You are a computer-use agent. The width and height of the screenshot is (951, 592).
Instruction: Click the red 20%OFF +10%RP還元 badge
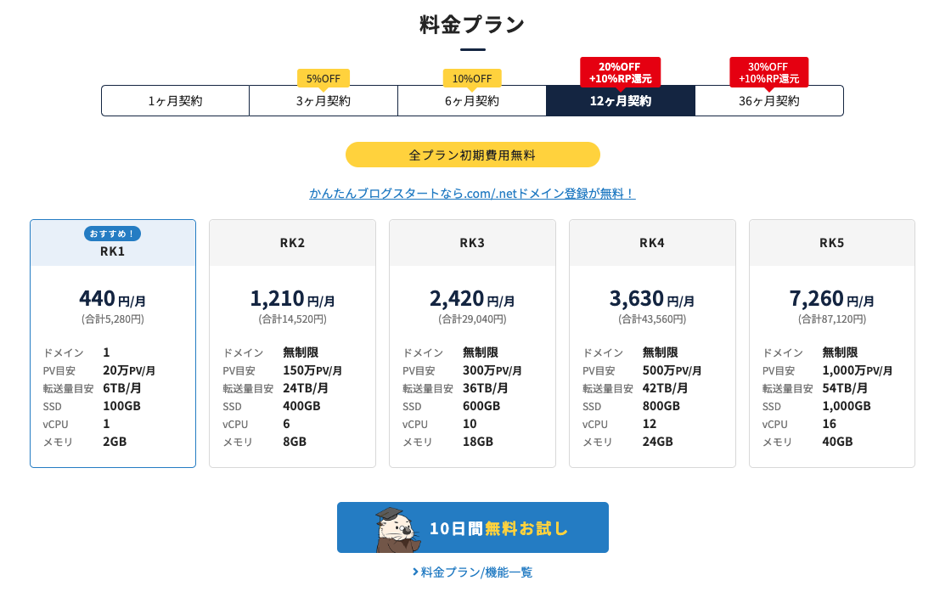click(x=620, y=72)
